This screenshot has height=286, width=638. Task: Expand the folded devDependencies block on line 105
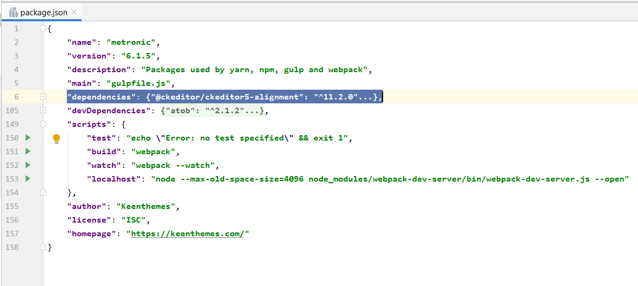pos(43,110)
